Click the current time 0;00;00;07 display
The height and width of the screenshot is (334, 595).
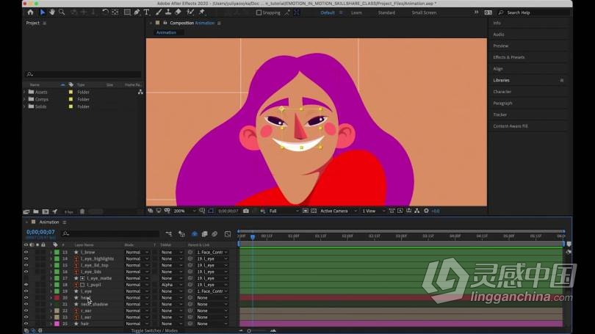tap(40, 232)
